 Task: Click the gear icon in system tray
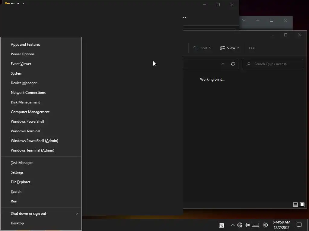265,225
